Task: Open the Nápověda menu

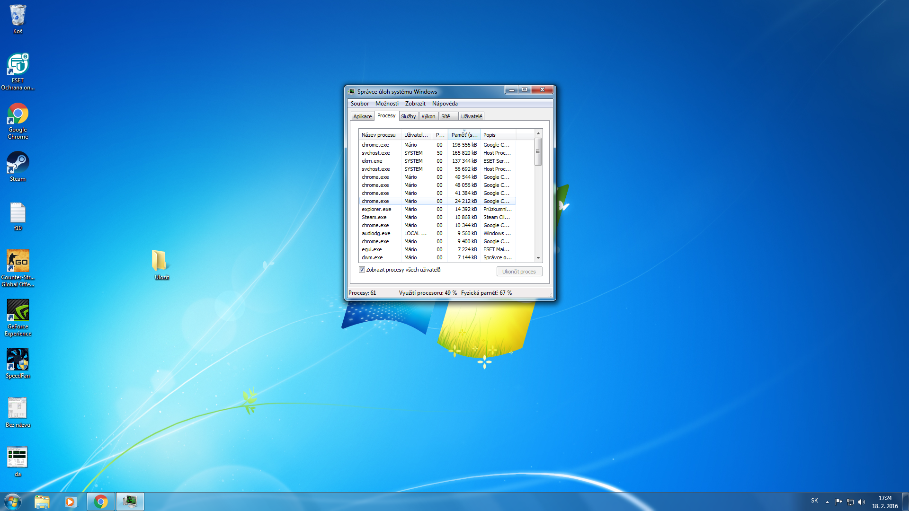Action: pos(445,104)
